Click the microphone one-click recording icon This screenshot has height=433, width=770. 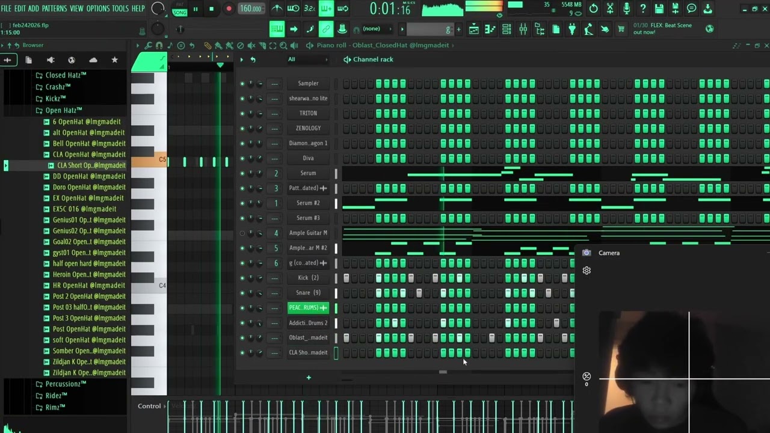[626, 8]
